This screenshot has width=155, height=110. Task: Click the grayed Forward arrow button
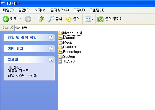click(28, 19)
